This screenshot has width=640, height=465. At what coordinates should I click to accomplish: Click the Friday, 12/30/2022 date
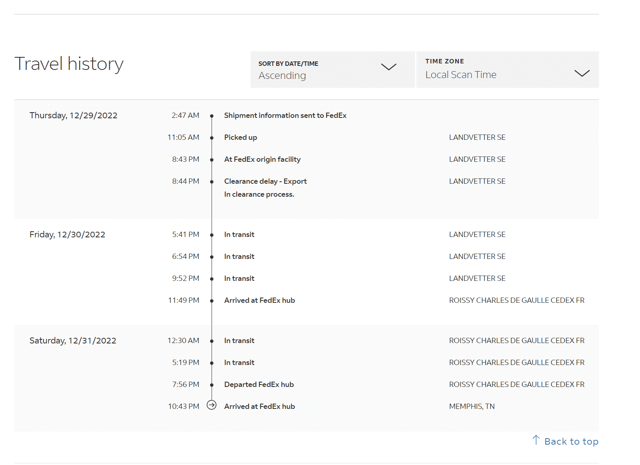click(67, 235)
